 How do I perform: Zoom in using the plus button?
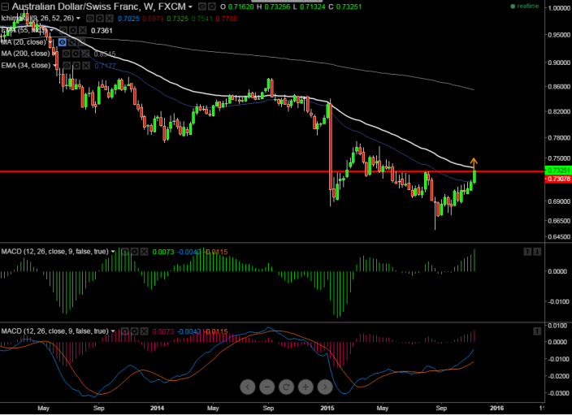coord(305,387)
